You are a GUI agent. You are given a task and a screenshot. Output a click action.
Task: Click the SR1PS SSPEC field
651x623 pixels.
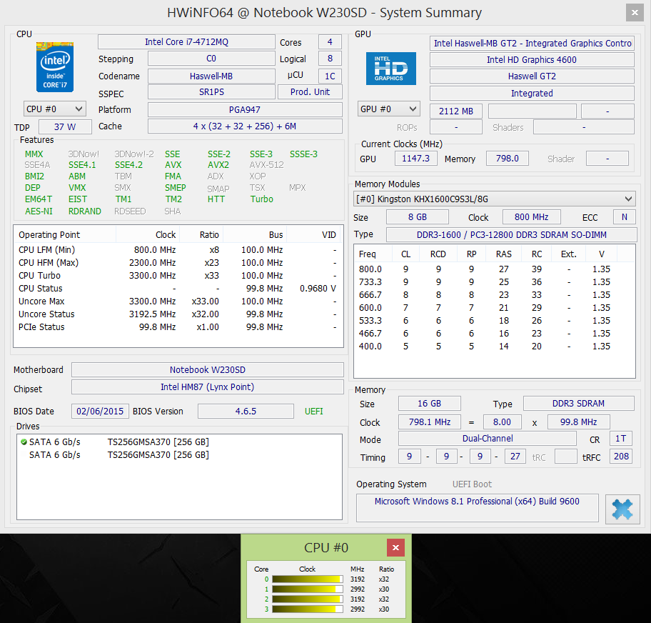point(211,92)
